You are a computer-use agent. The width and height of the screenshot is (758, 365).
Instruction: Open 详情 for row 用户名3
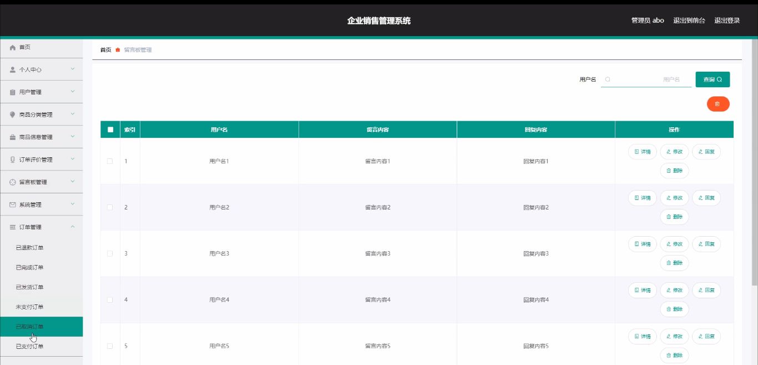[x=643, y=244]
